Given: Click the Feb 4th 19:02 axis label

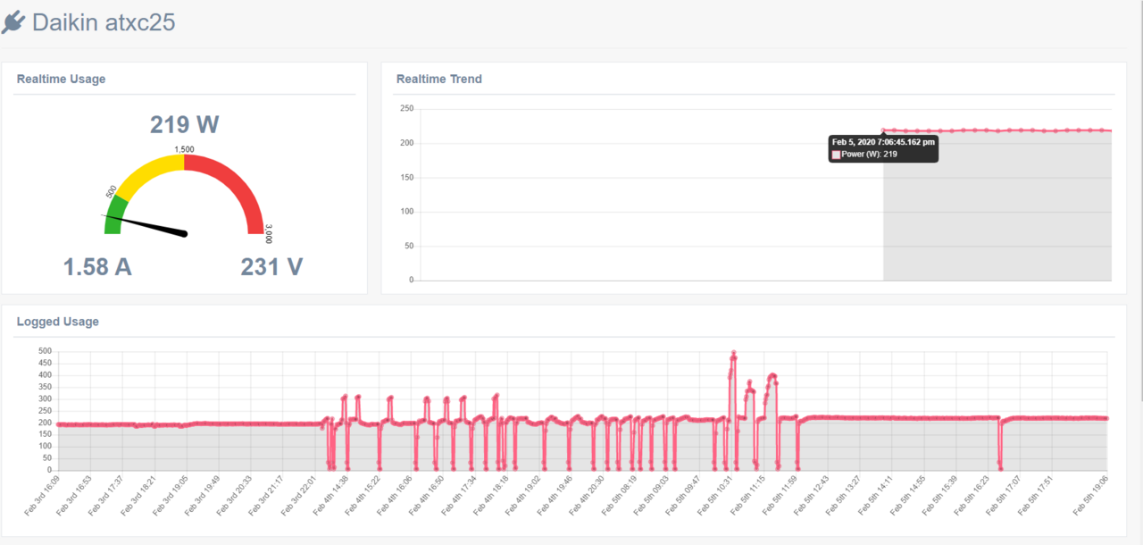Looking at the screenshot, I should [524, 495].
